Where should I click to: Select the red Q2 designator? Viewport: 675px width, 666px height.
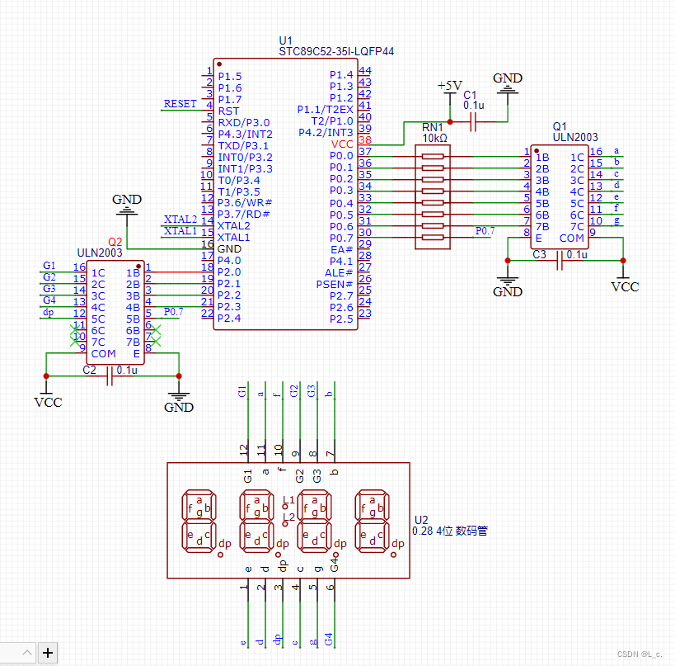pyautogui.click(x=115, y=242)
